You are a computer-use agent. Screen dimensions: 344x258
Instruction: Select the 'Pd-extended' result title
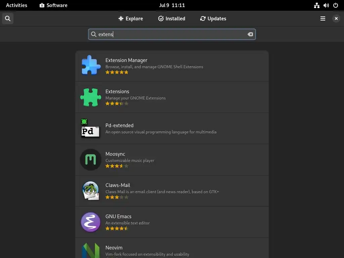coord(119,126)
